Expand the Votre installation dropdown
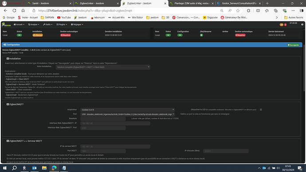 [x=103, y=67]
